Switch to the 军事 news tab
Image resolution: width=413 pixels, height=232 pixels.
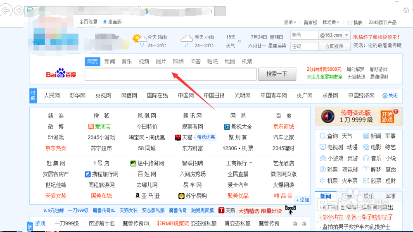coord(391,196)
